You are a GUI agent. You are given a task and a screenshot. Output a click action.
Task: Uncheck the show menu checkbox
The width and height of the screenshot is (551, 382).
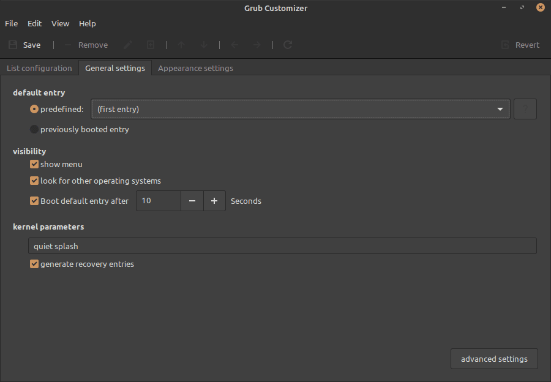(34, 164)
